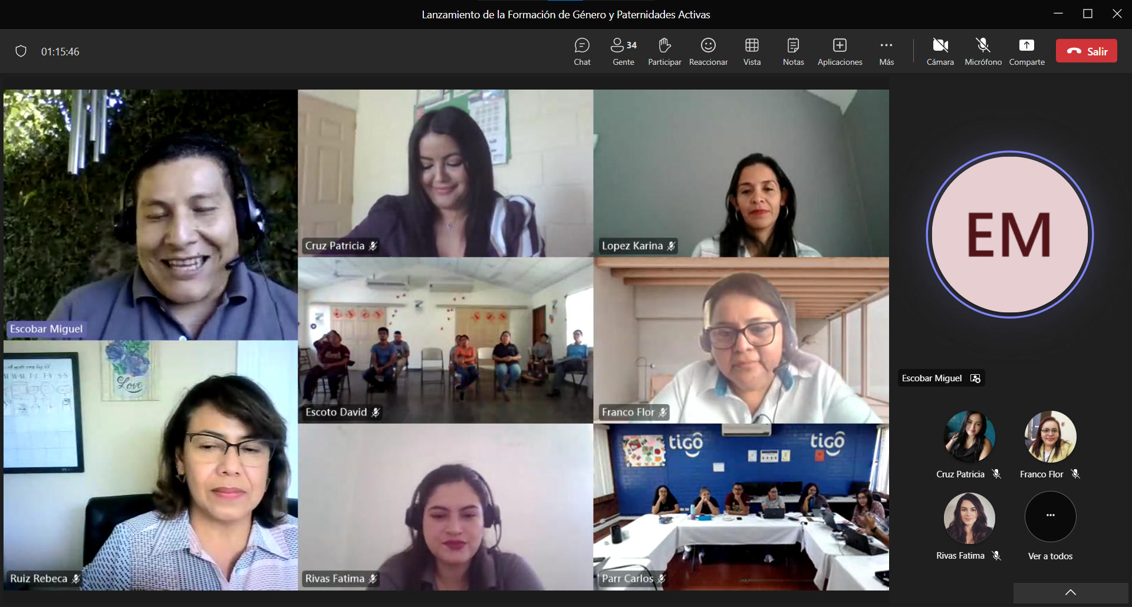Screen dimensions: 1132x607
Task: Expand the Más options menu
Action: (x=886, y=51)
